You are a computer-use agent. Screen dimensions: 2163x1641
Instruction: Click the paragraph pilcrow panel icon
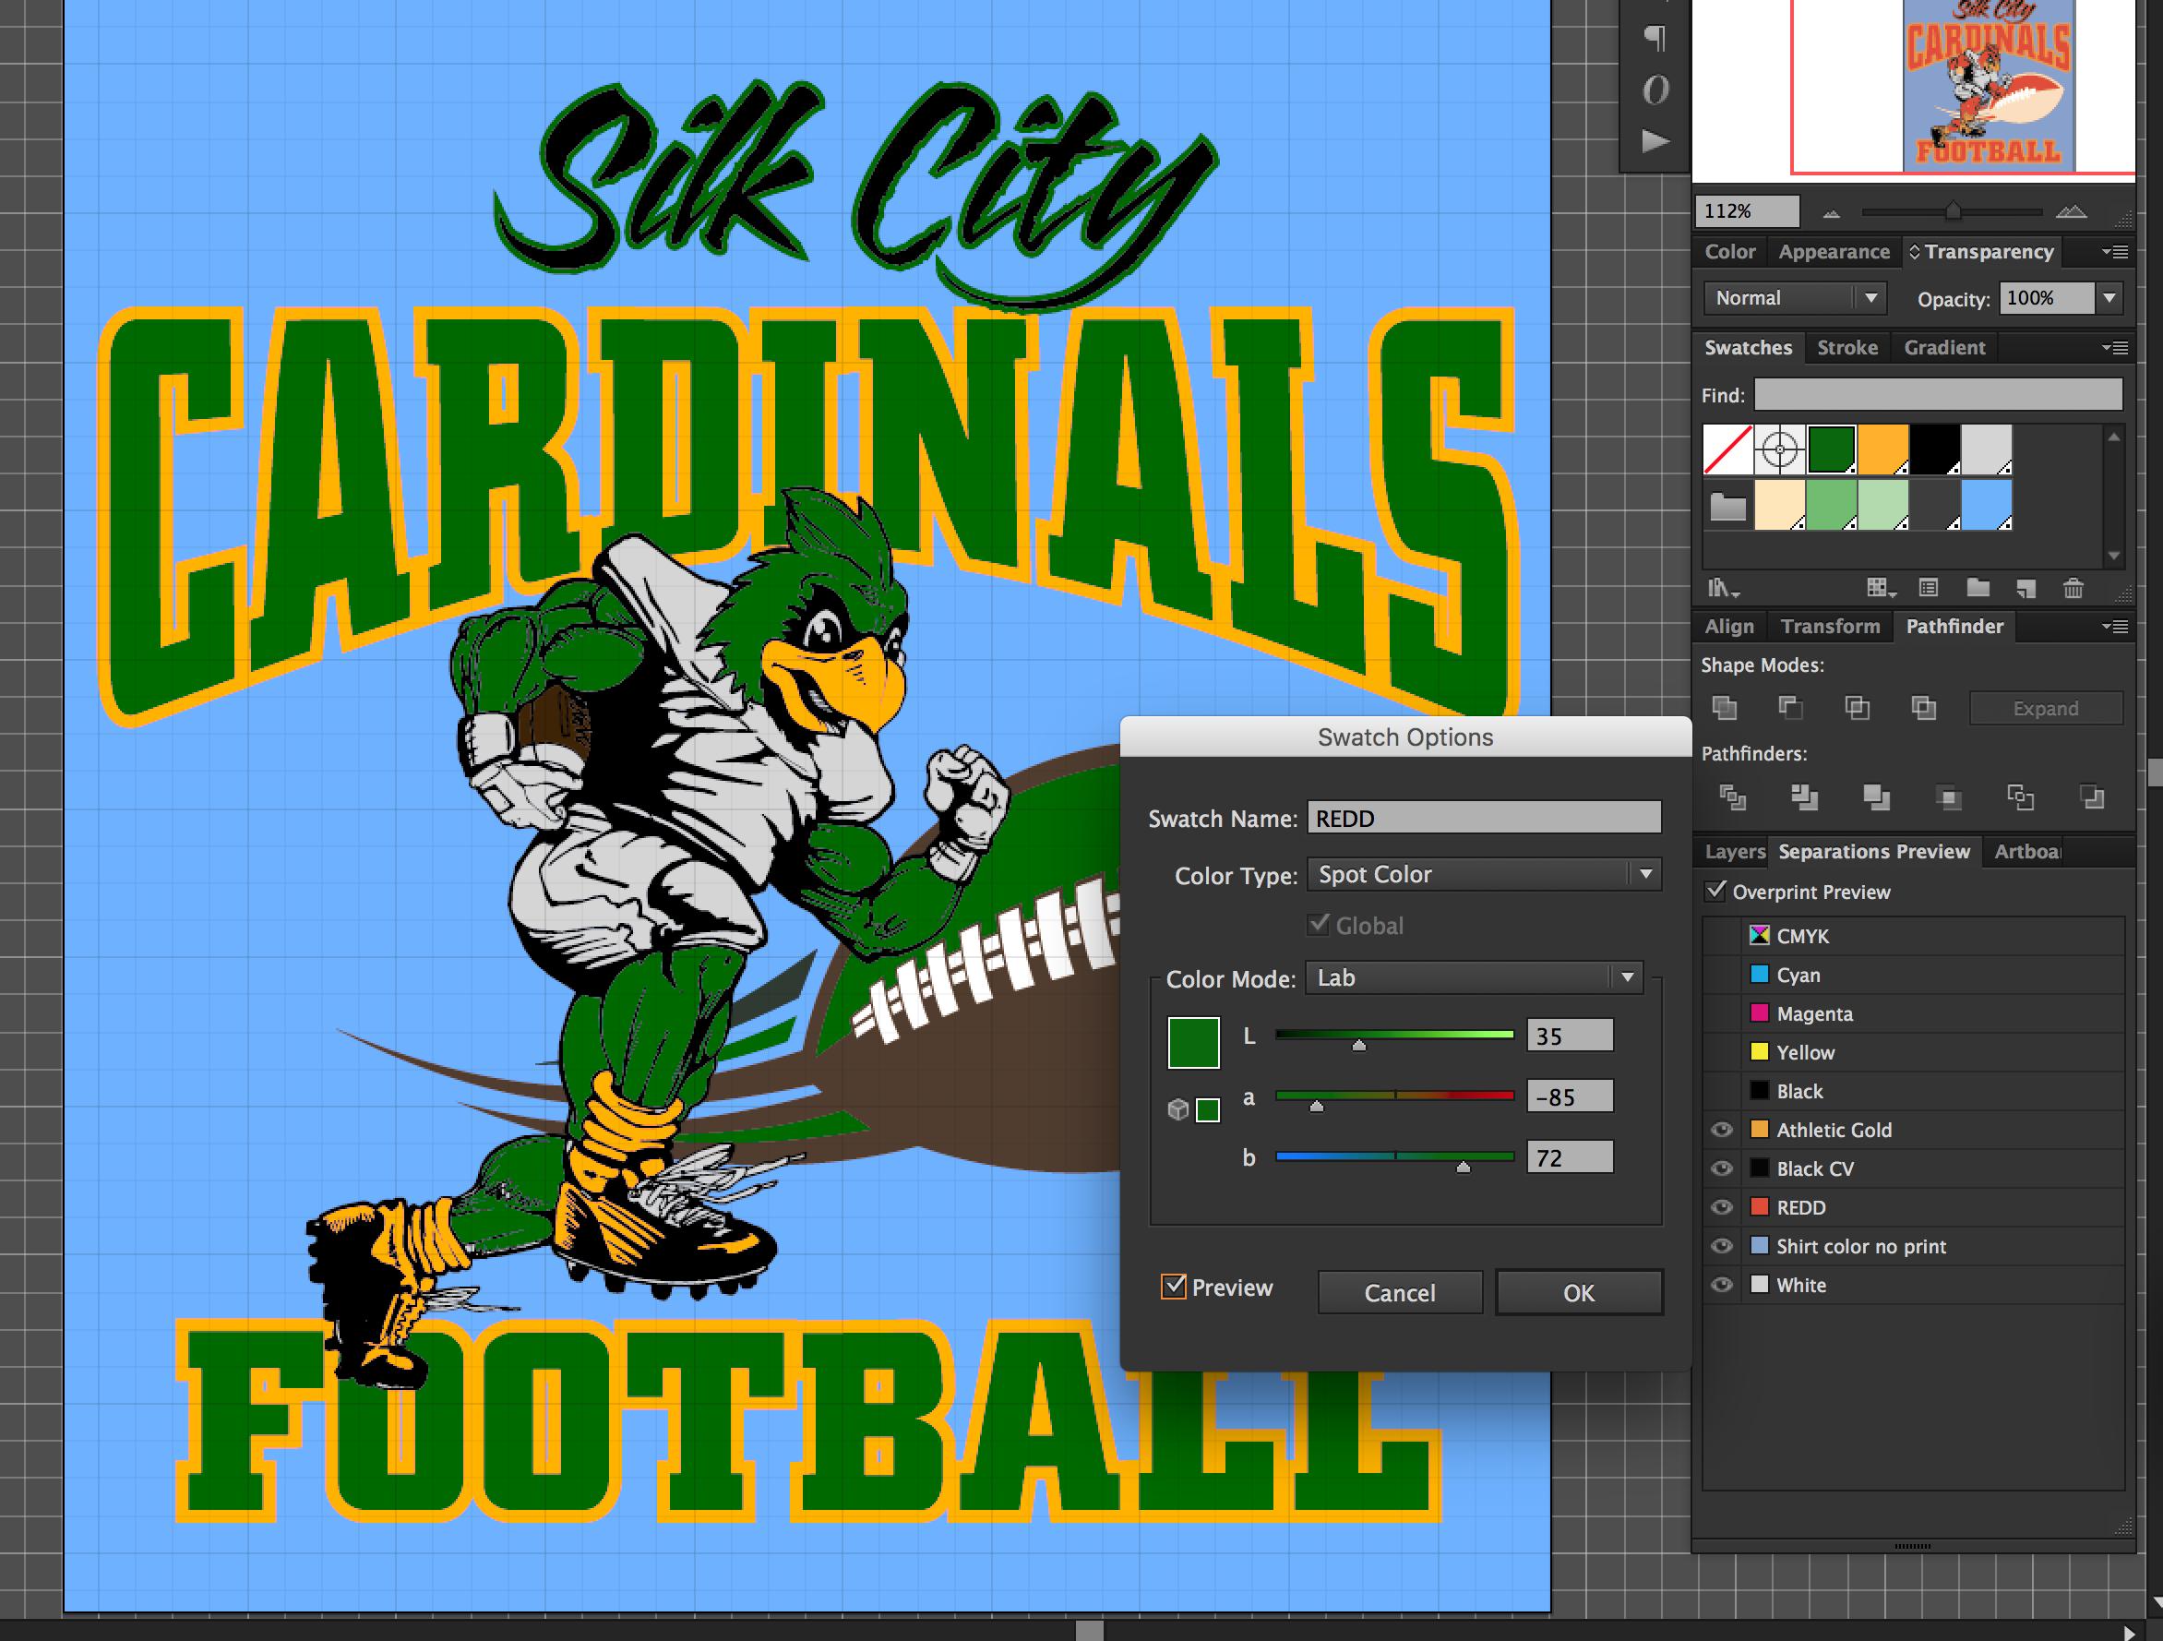[x=1655, y=37]
